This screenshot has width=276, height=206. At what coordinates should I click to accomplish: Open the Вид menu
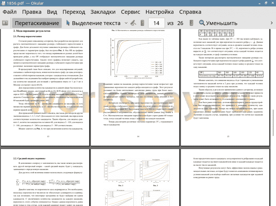click(52, 12)
